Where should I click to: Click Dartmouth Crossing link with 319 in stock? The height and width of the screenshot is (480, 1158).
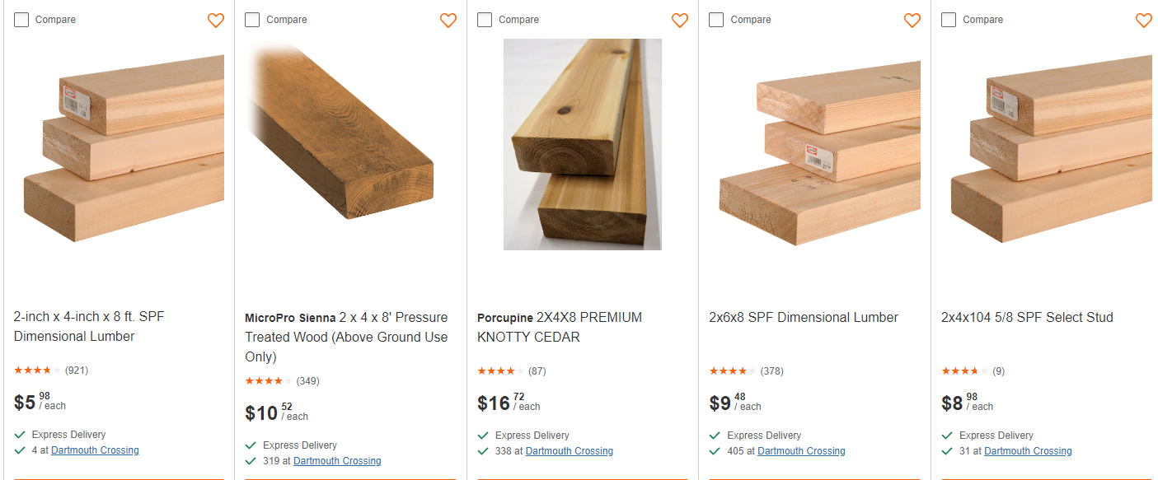[x=337, y=461]
